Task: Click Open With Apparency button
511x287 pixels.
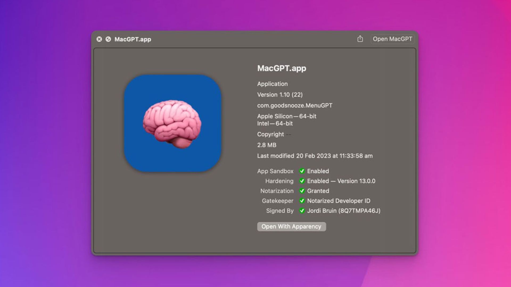Action: pos(291,227)
